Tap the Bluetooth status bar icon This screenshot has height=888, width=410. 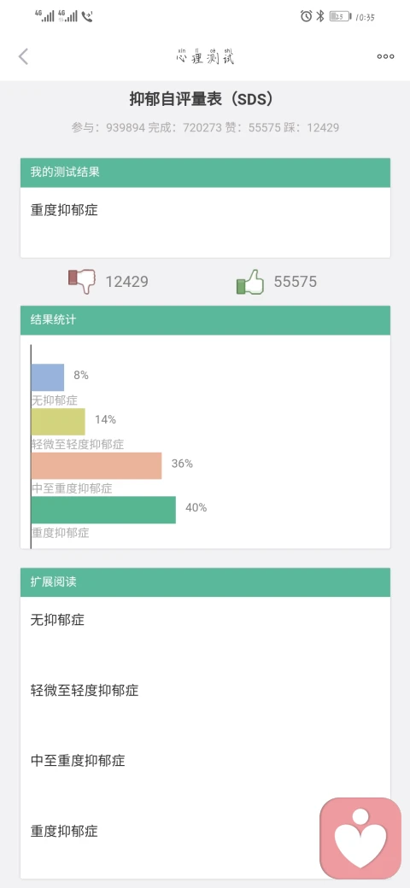(x=320, y=16)
